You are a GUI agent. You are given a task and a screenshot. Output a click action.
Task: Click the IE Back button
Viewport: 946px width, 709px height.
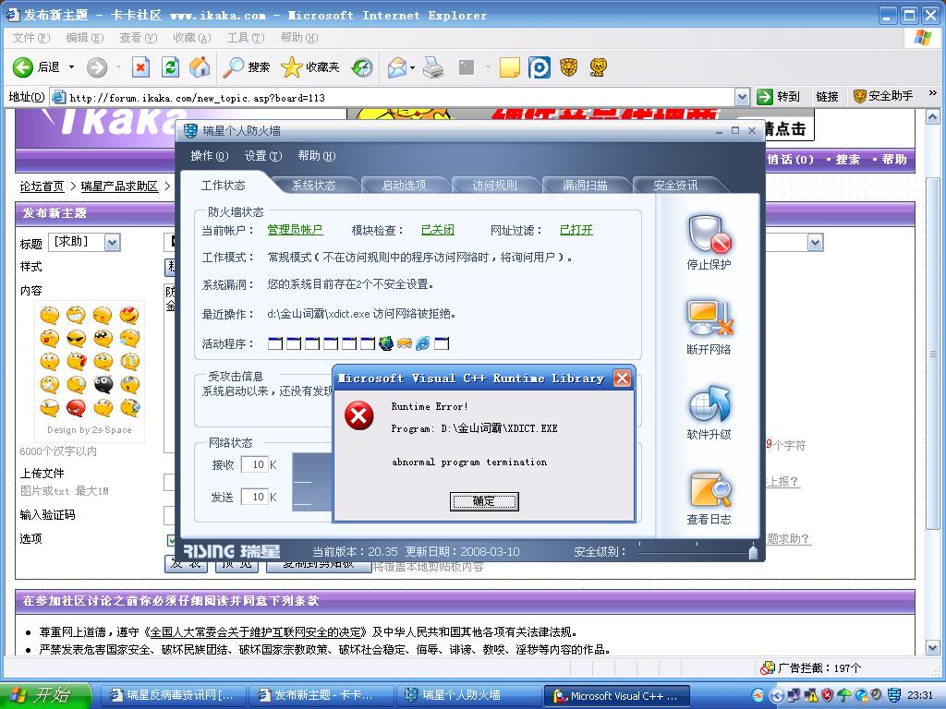(x=36, y=66)
